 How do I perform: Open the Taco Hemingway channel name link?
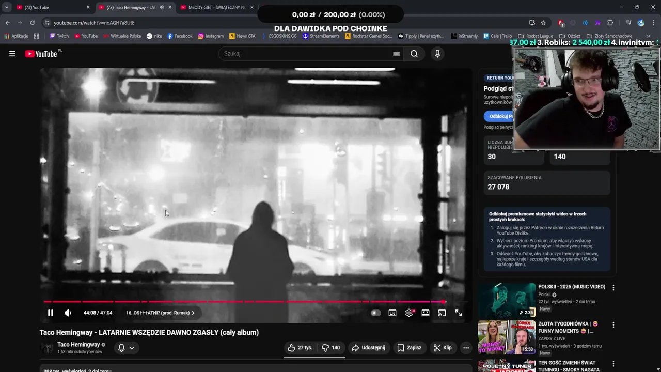click(x=78, y=345)
